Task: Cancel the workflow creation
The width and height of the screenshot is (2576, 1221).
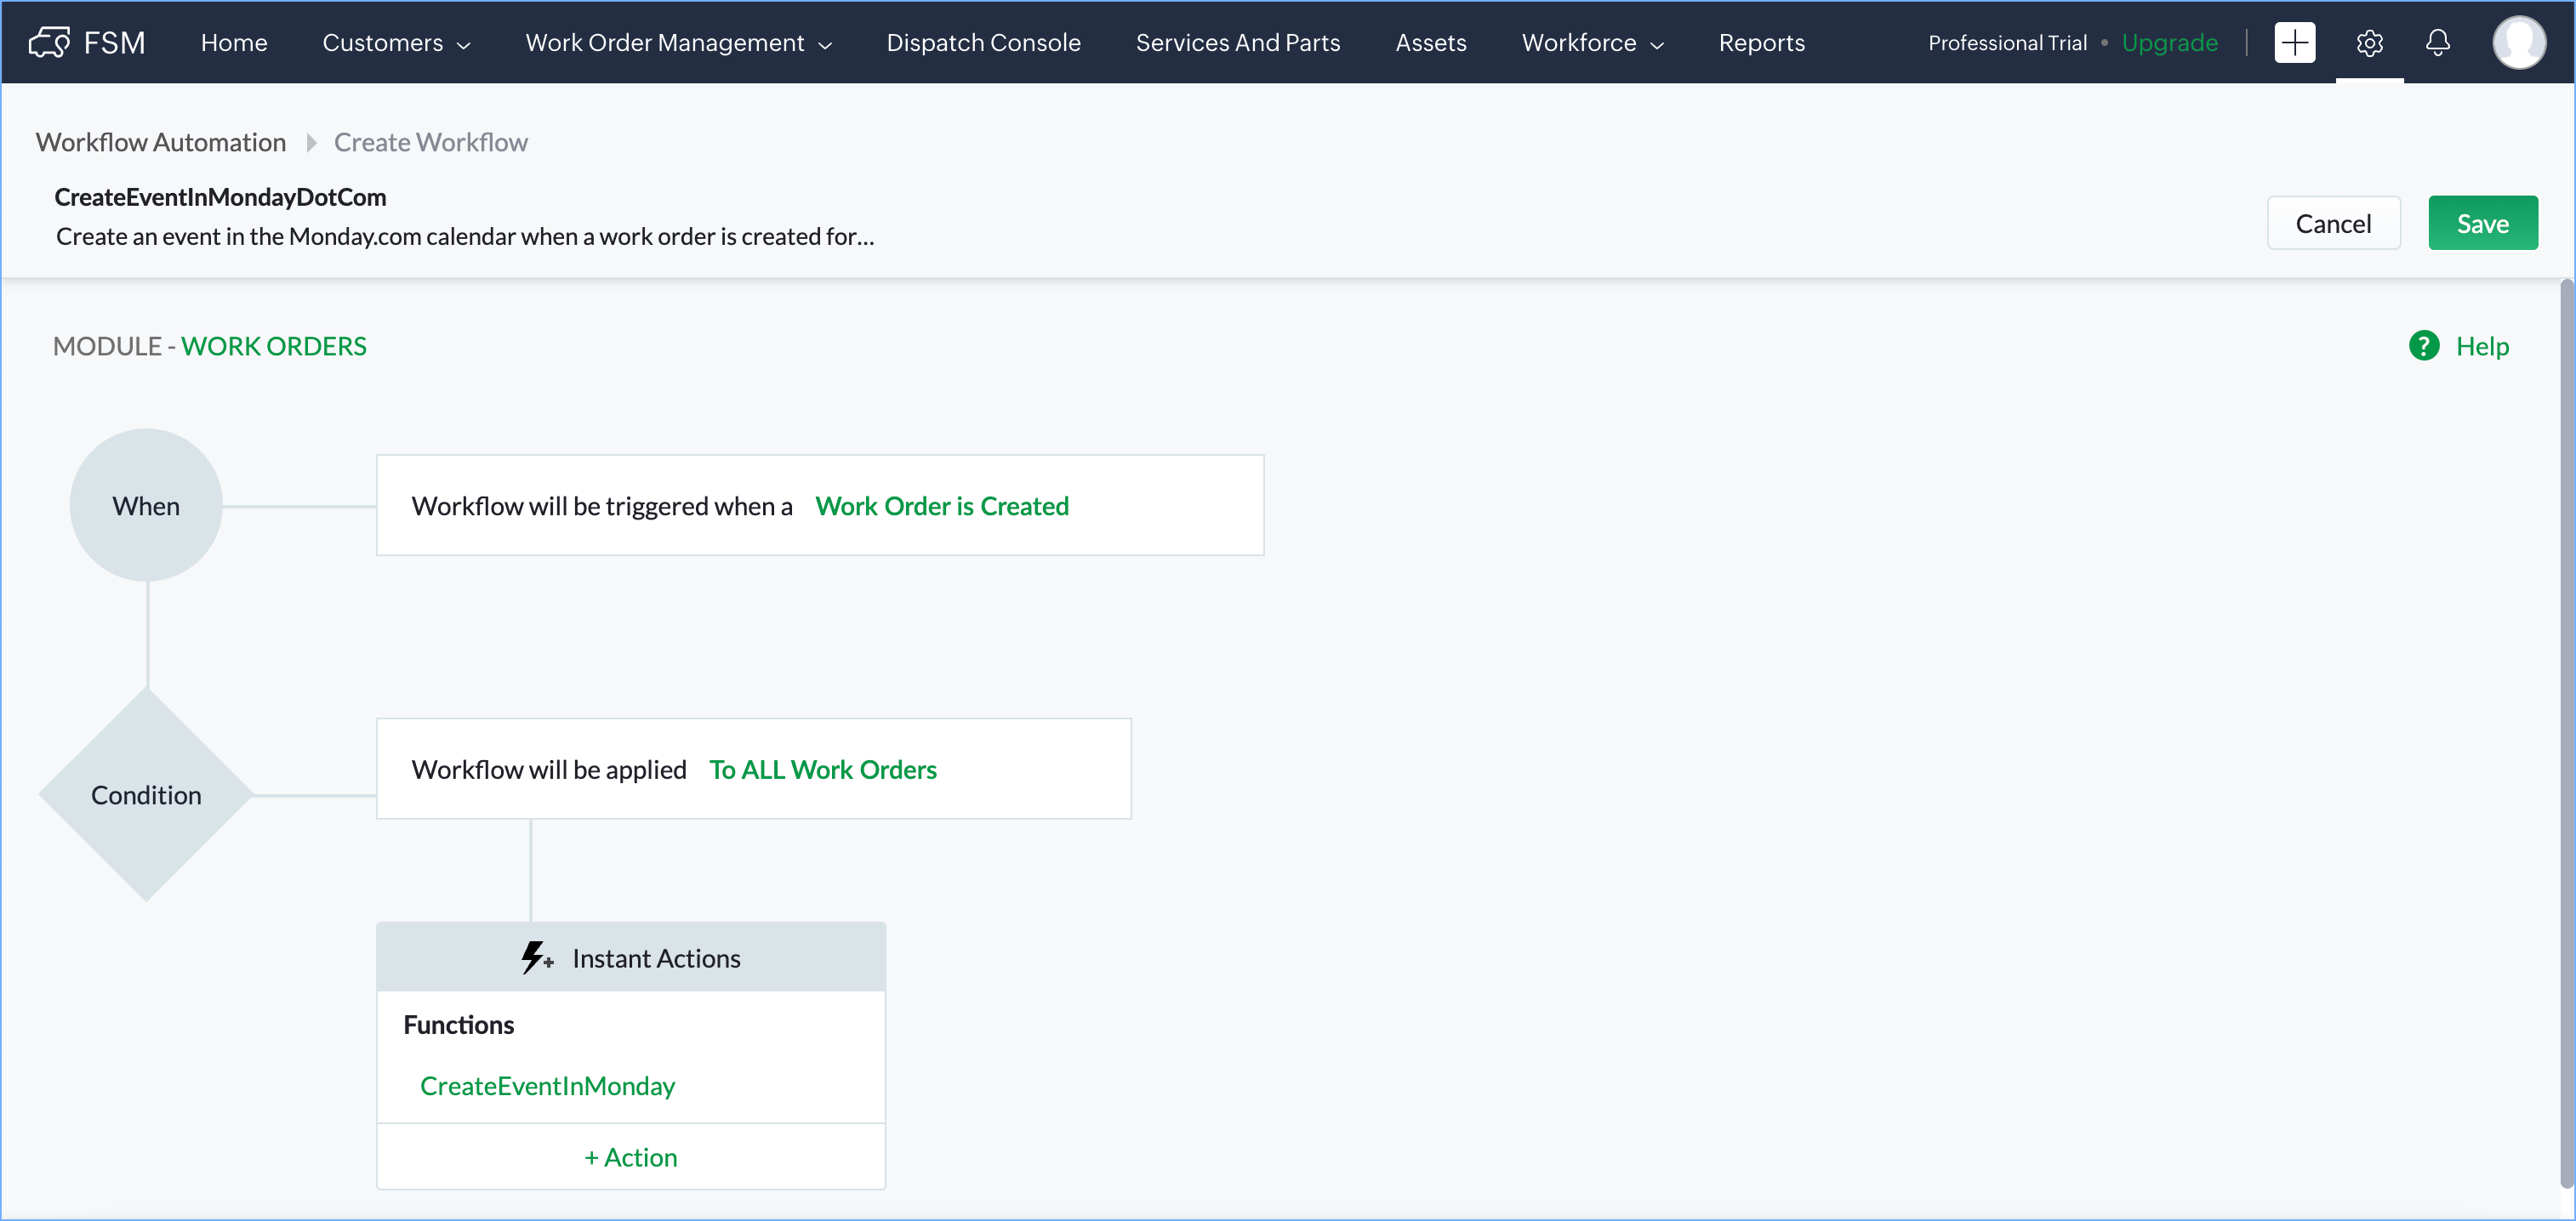Action: click(x=2332, y=223)
